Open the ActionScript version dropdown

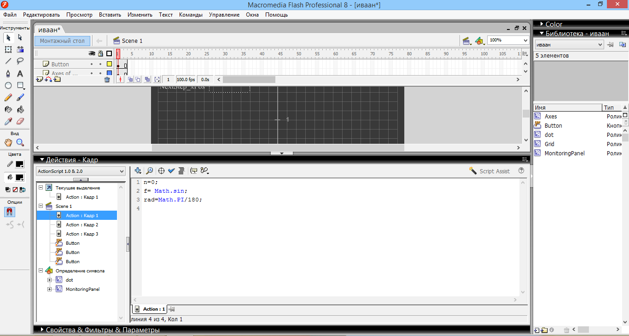pyautogui.click(x=81, y=171)
